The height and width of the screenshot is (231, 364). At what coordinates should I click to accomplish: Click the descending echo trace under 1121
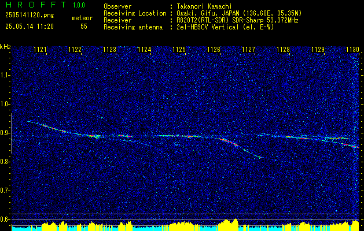[53, 128]
